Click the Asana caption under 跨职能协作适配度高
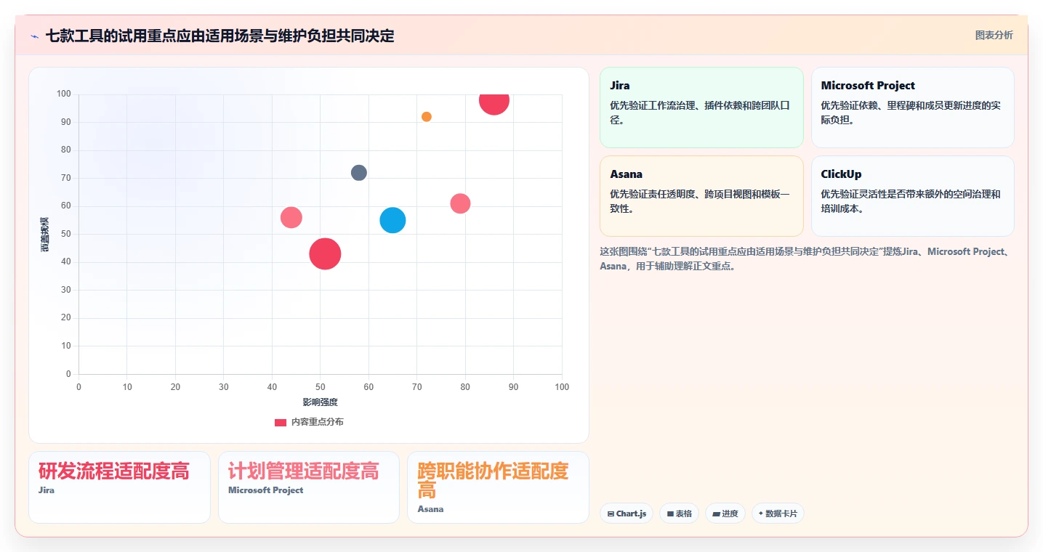The width and height of the screenshot is (1043, 552). click(x=430, y=509)
